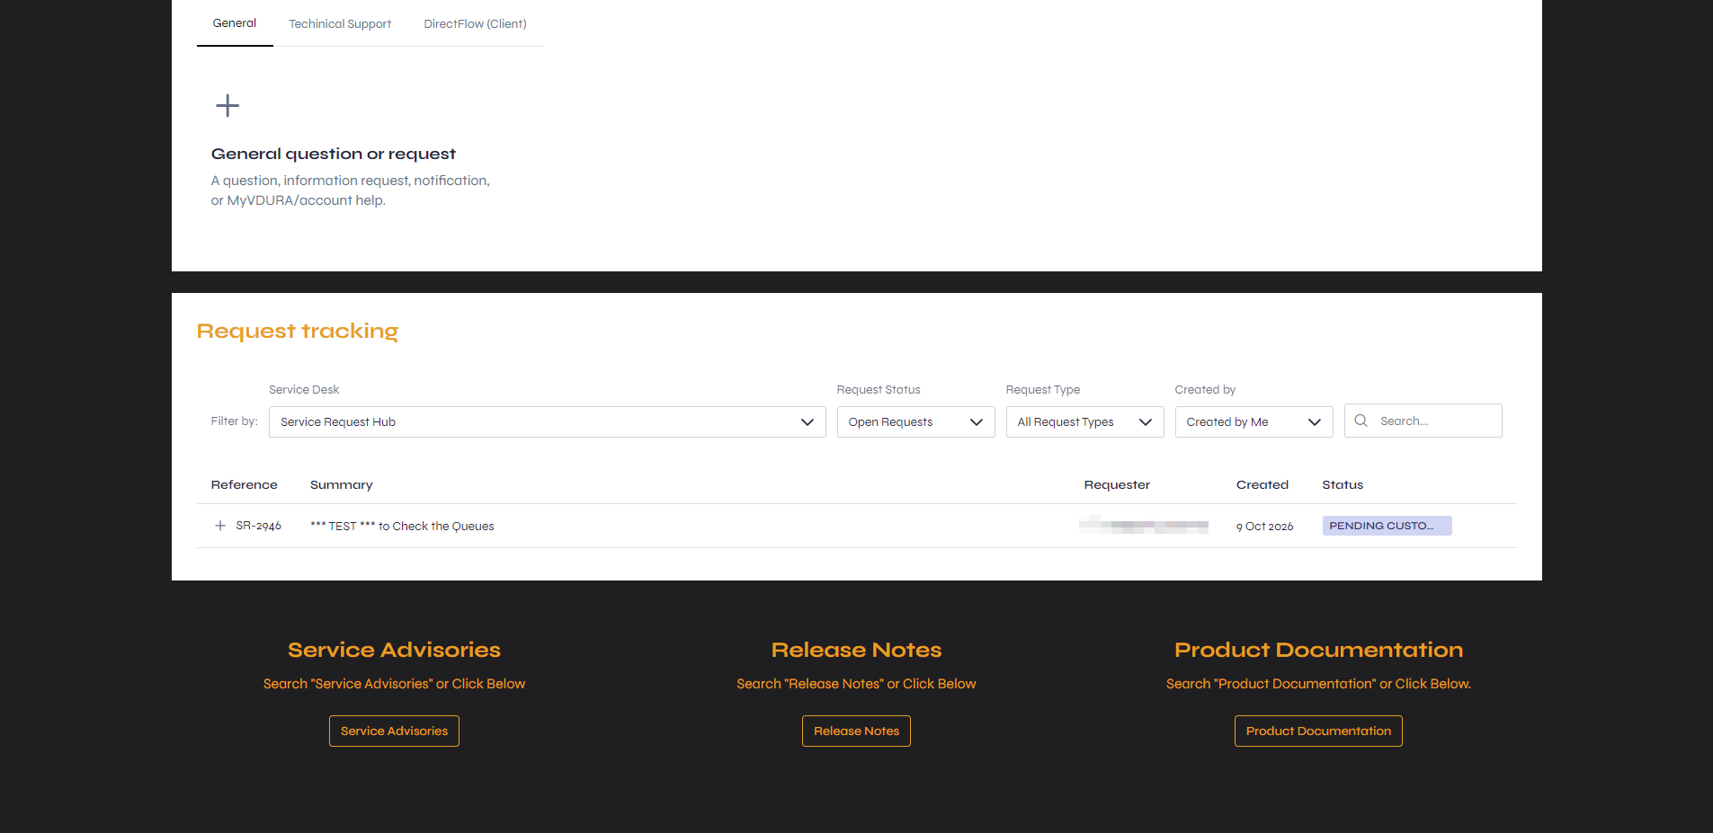Click the plus icon above General question
Viewport: 1713px width, 833px height.
coord(228,105)
